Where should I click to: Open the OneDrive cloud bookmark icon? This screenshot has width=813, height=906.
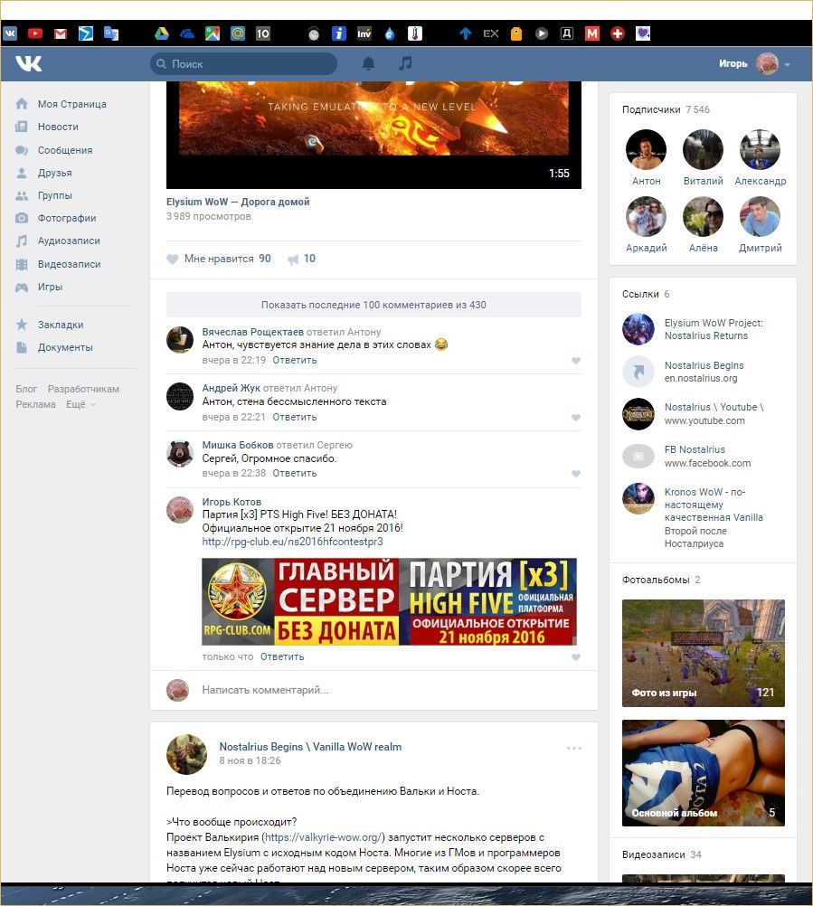(x=186, y=34)
